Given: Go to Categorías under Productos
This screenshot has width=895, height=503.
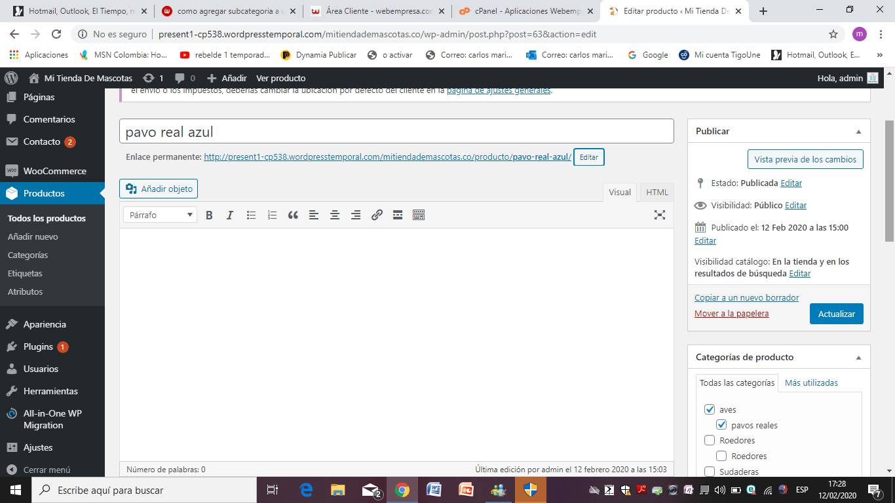Looking at the screenshot, I should 28,255.
